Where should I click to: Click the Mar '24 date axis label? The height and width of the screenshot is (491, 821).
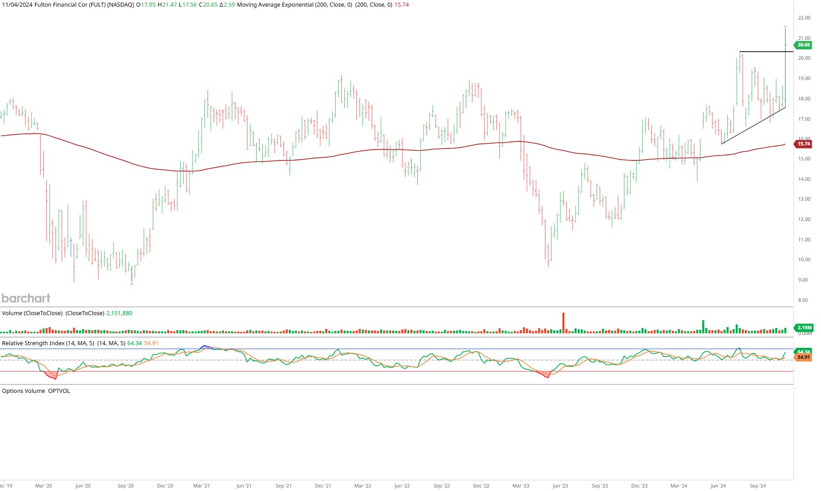coord(679,486)
